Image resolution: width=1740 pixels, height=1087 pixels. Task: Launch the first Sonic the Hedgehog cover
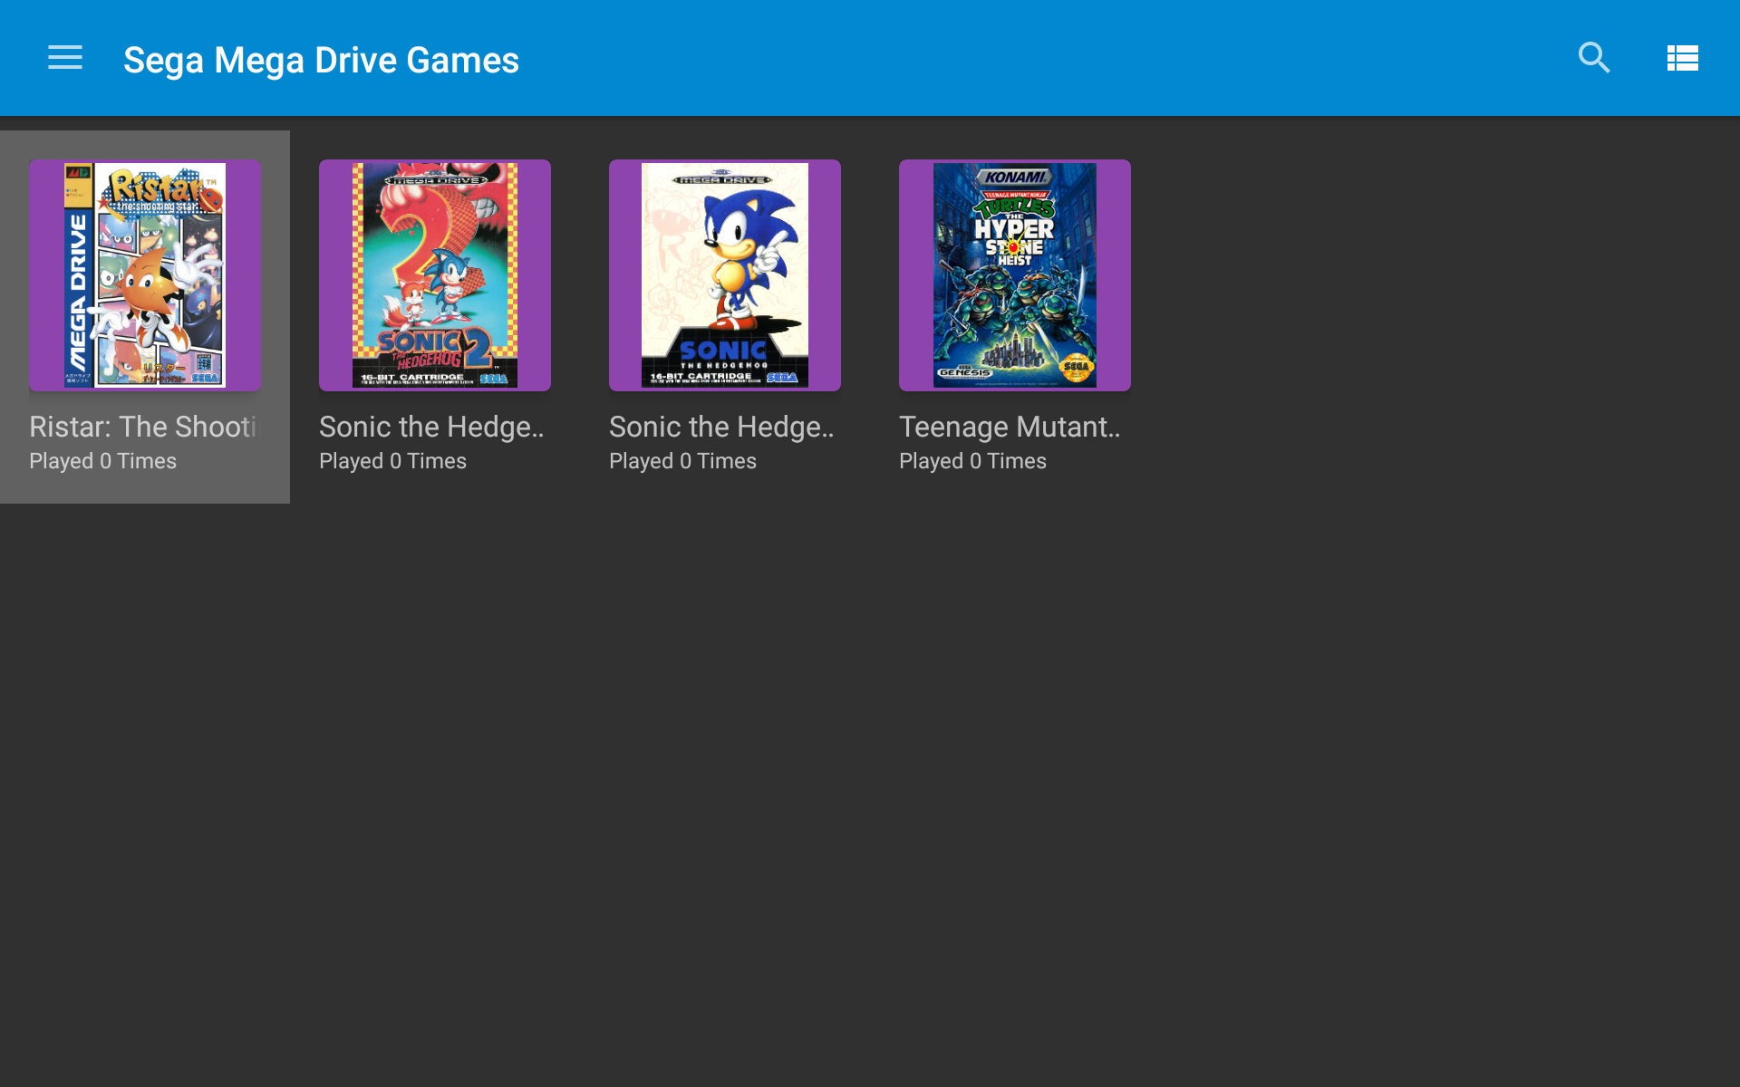coord(725,275)
